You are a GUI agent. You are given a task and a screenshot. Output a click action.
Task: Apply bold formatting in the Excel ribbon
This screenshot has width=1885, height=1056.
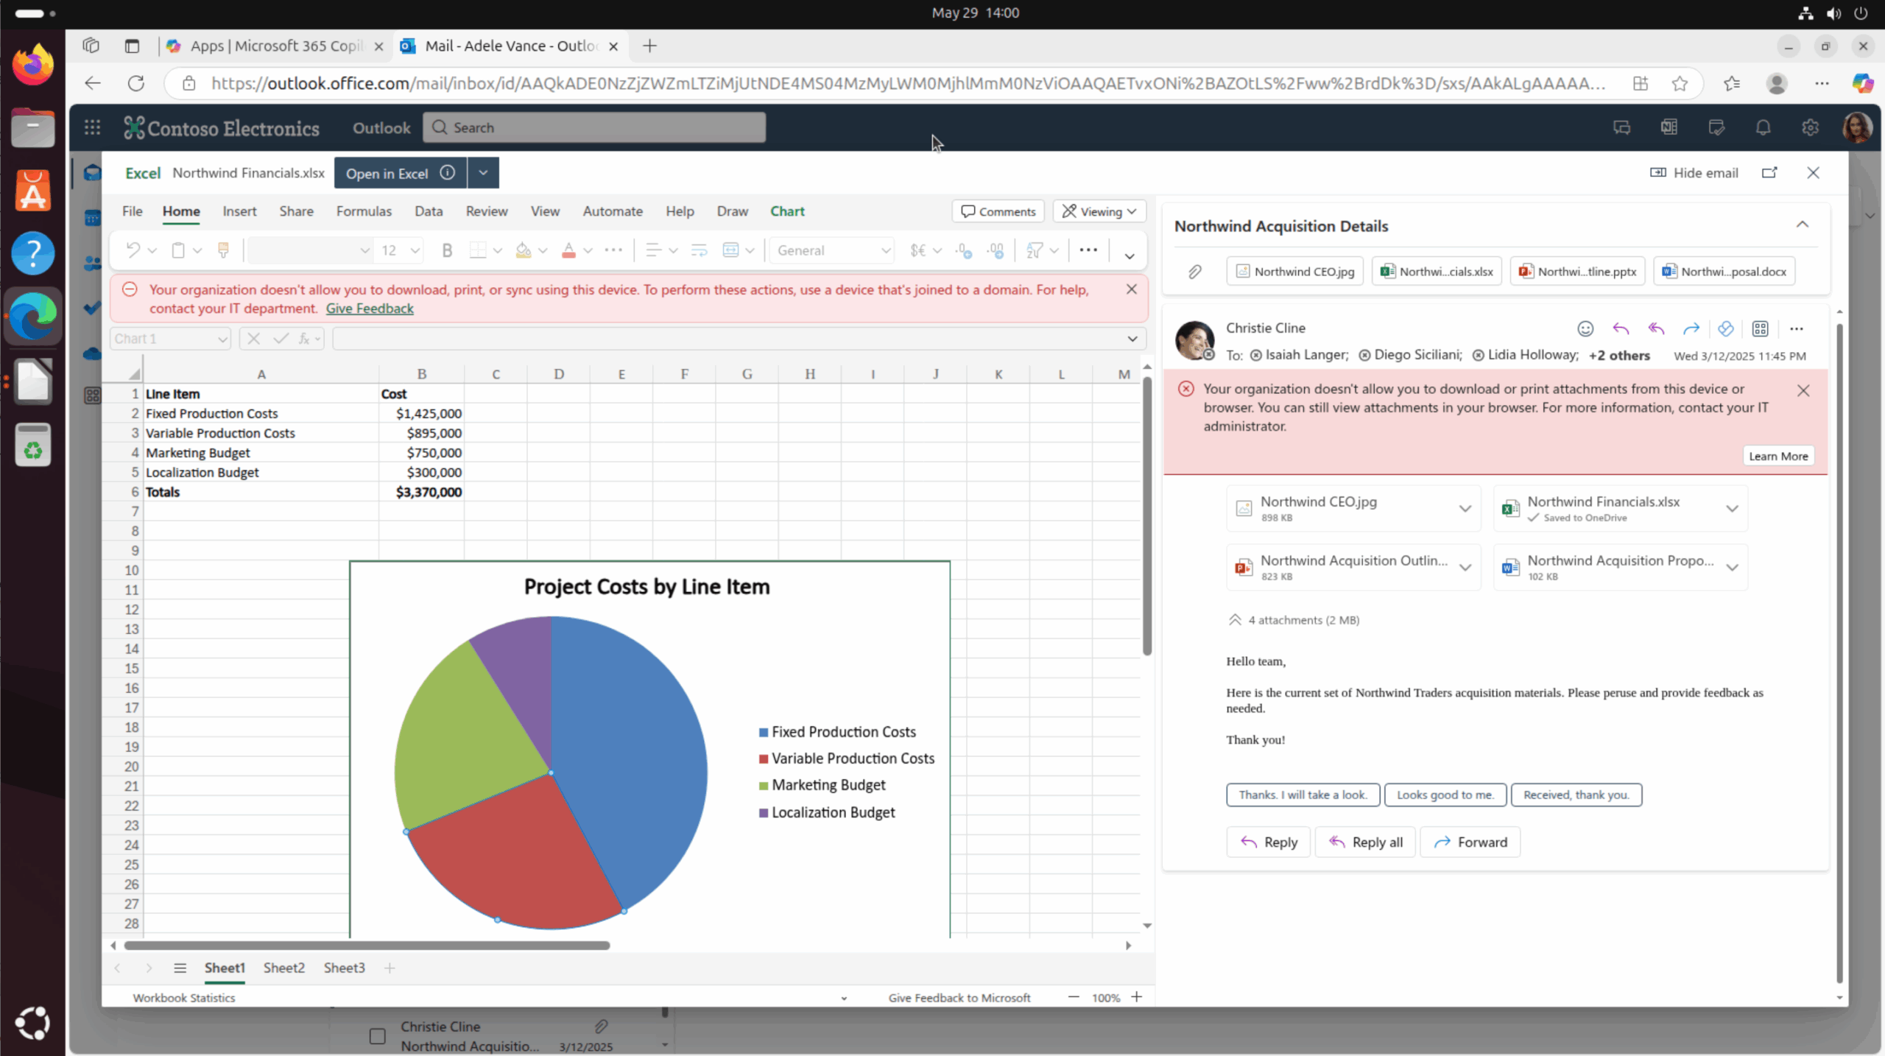[447, 250]
